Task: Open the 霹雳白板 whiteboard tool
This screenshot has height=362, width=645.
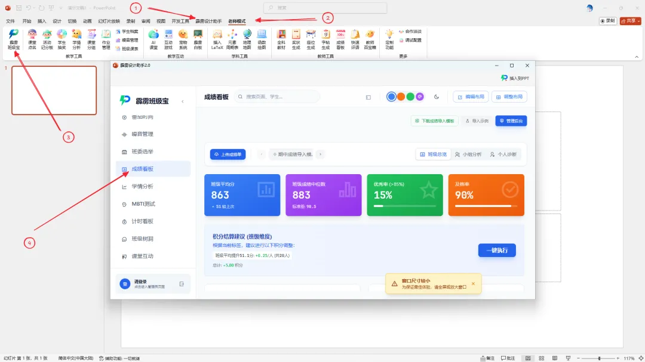Action: click(198, 39)
